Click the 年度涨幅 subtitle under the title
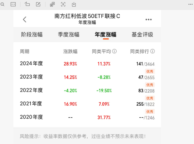 [87, 23]
